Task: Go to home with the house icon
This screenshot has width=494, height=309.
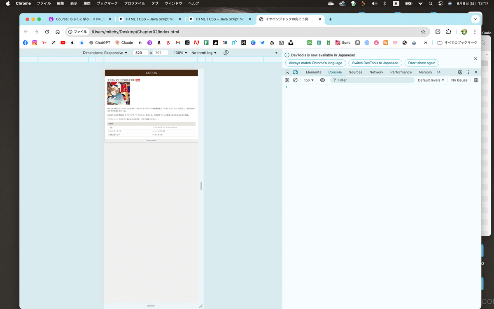Action: coord(58,32)
